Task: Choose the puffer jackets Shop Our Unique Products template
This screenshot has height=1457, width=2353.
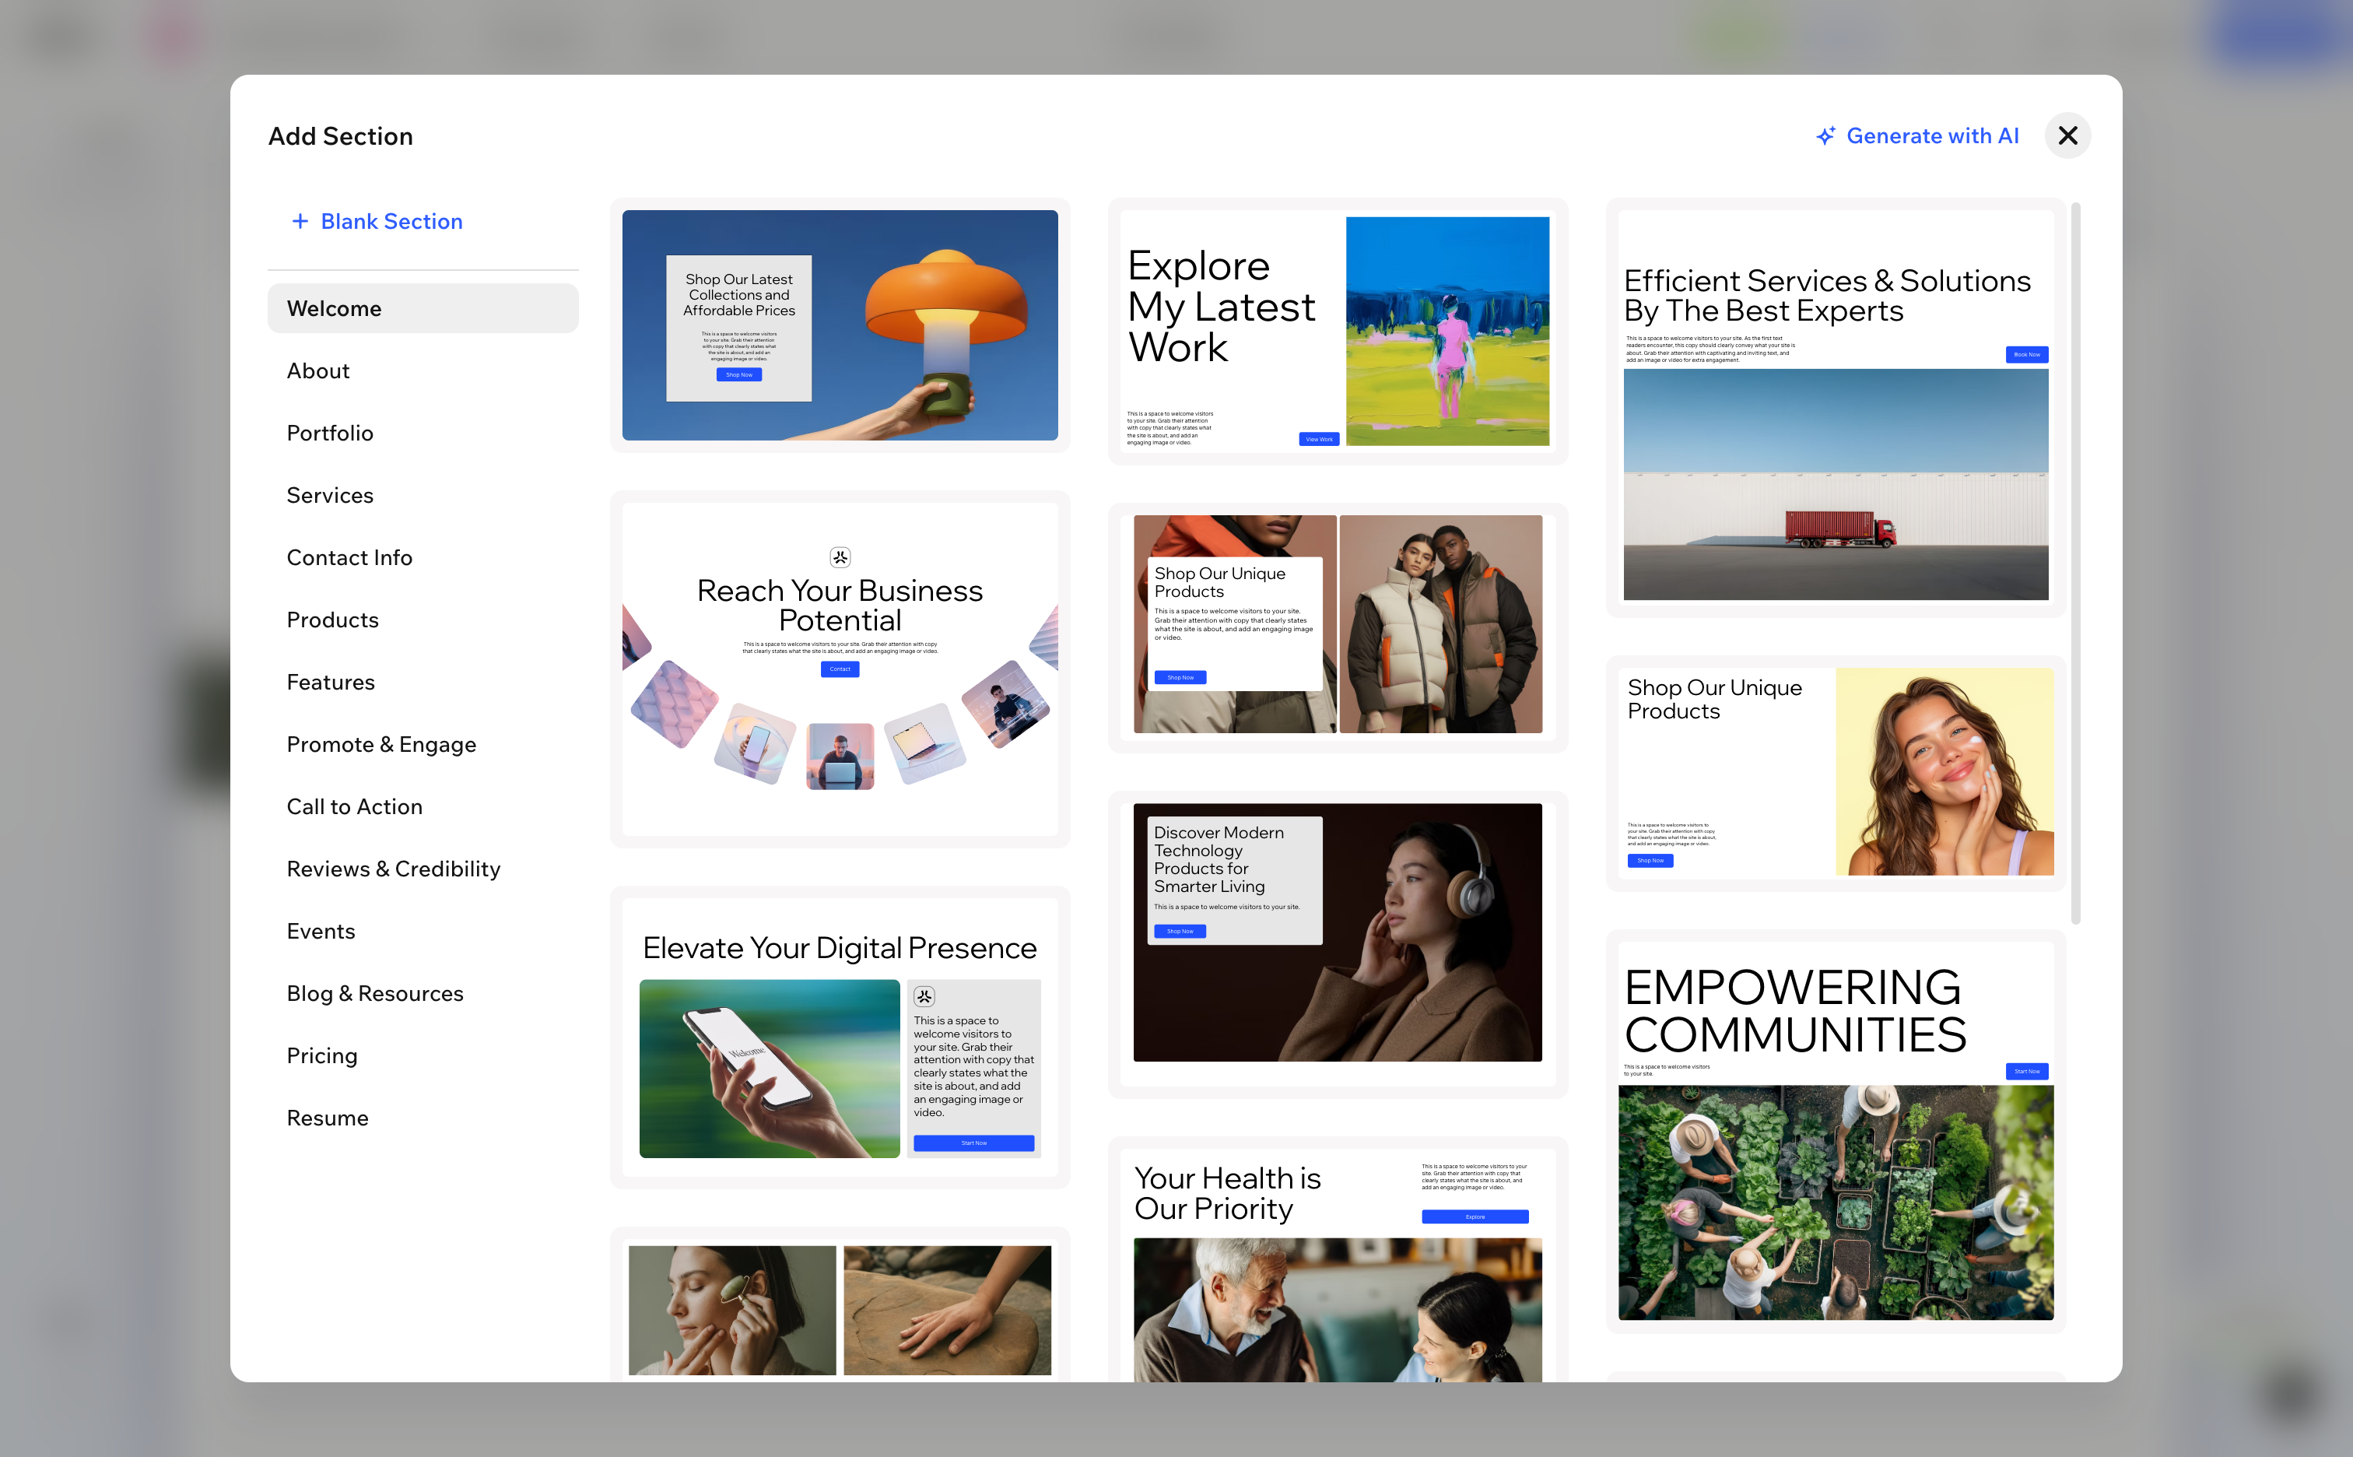Action: (1338, 627)
